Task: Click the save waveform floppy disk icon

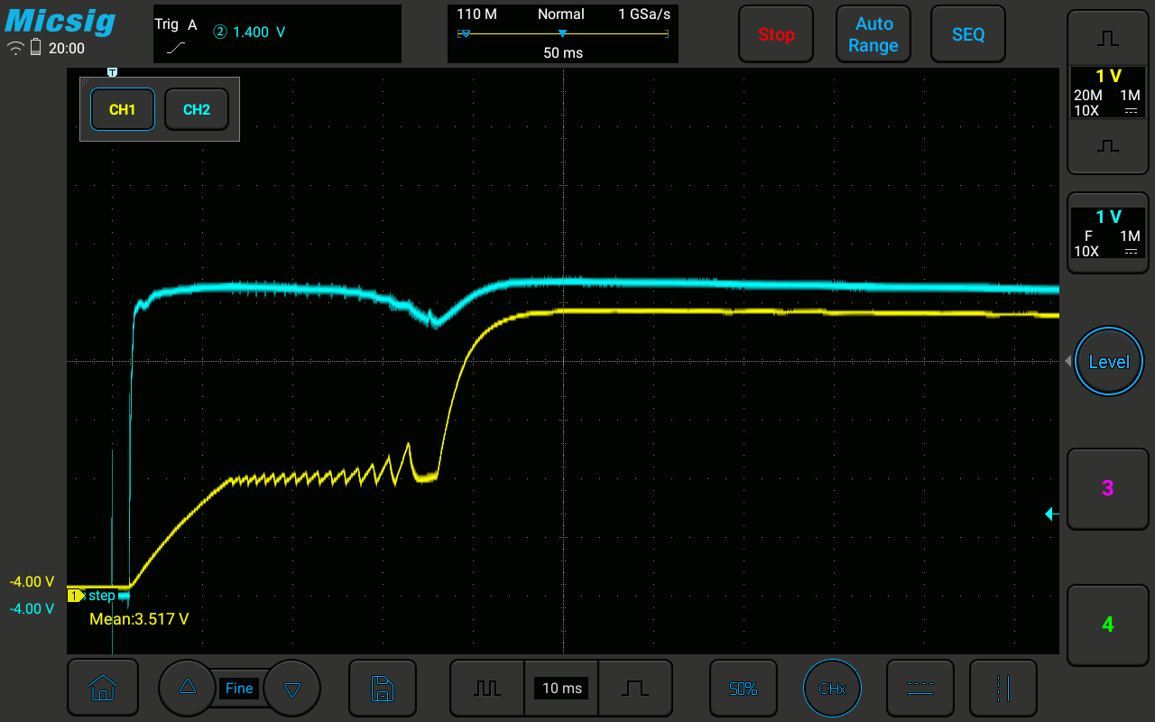Action: click(x=383, y=689)
